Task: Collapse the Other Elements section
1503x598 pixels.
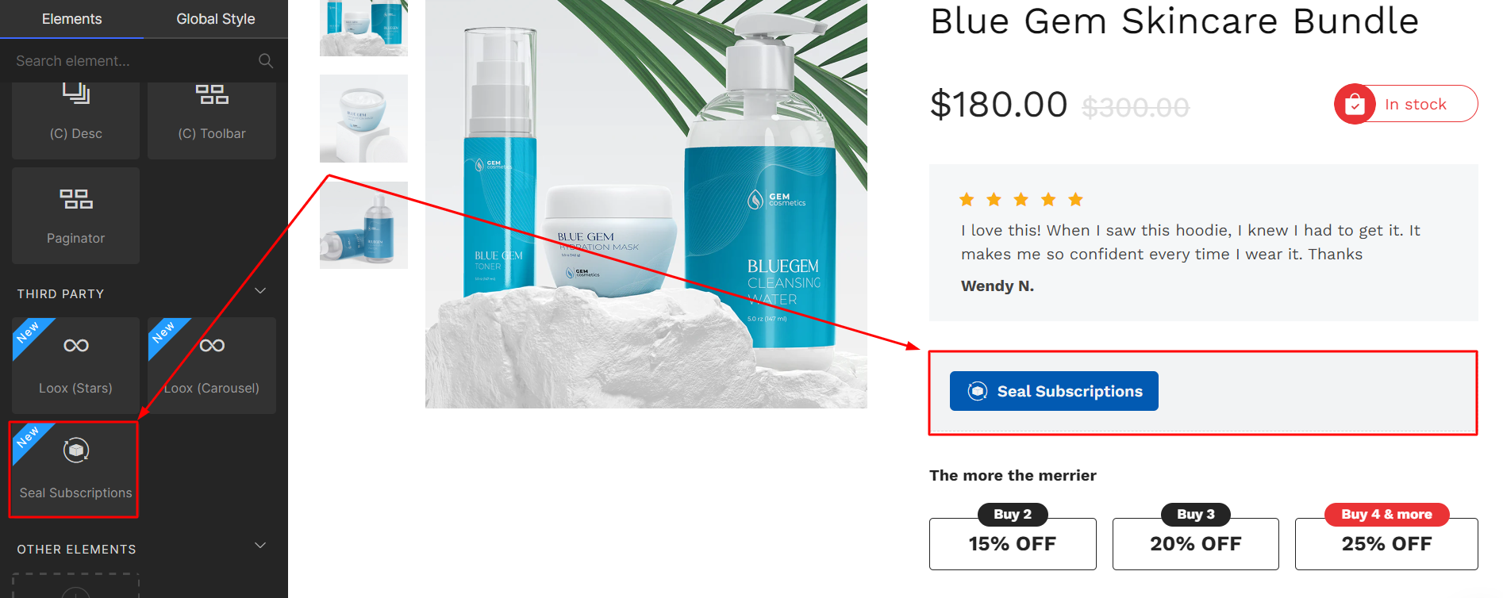Action: (260, 546)
